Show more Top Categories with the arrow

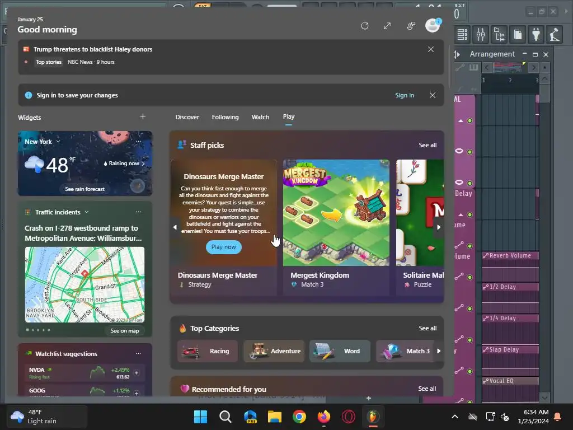coord(439,351)
